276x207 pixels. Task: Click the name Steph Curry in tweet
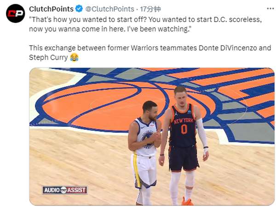coord(48,57)
